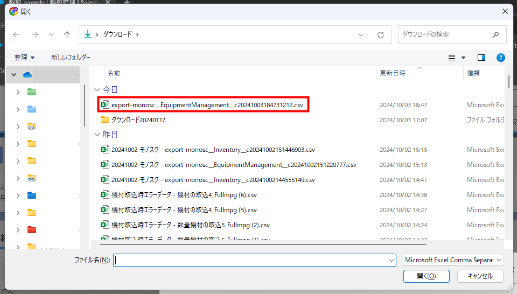
Task: Select the OneDrive cloud item in sidebar
Action: click(27, 75)
